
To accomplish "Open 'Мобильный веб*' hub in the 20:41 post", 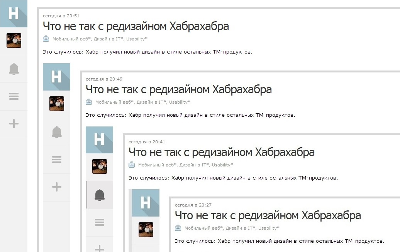I will (x=158, y=165).
